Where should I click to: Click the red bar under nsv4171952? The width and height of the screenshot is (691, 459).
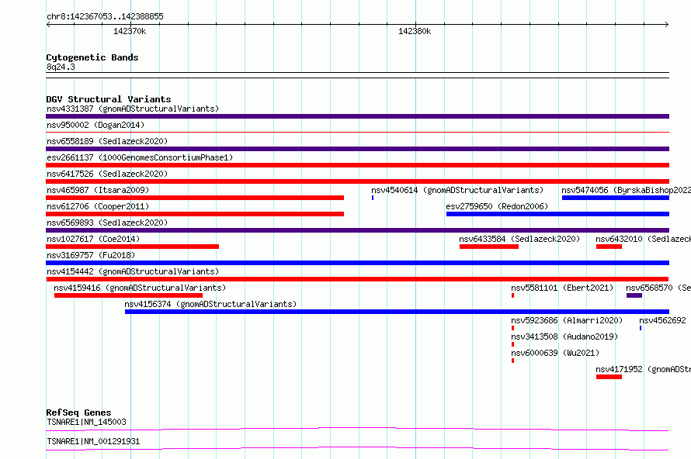609,377
